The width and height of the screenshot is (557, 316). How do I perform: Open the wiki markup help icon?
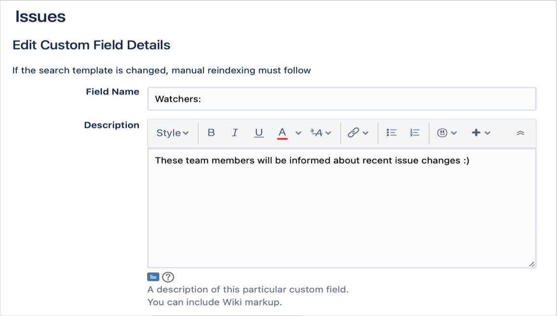(168, 277)
